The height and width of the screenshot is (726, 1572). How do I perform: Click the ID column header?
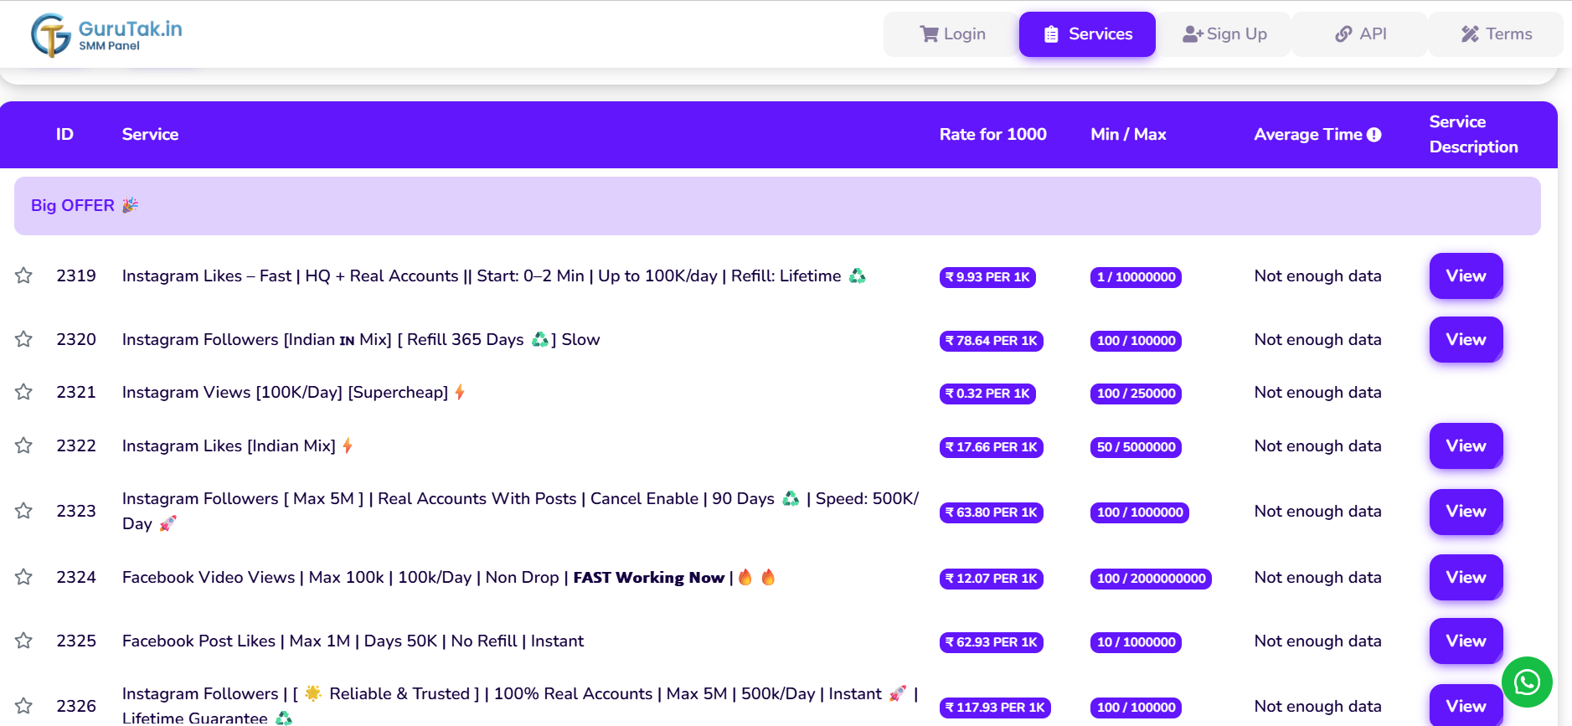(x=64, y=134)
